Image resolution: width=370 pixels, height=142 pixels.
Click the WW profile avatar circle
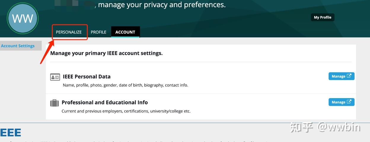click(23, 19)
